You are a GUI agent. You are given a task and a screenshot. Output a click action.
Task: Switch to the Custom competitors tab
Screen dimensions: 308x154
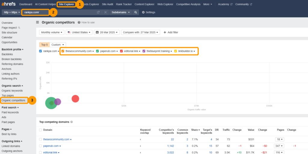[x=57, y=45]
